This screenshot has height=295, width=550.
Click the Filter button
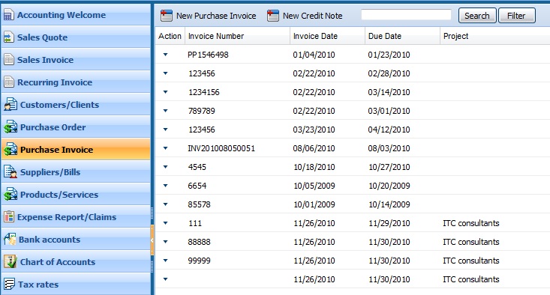point(516,16)
